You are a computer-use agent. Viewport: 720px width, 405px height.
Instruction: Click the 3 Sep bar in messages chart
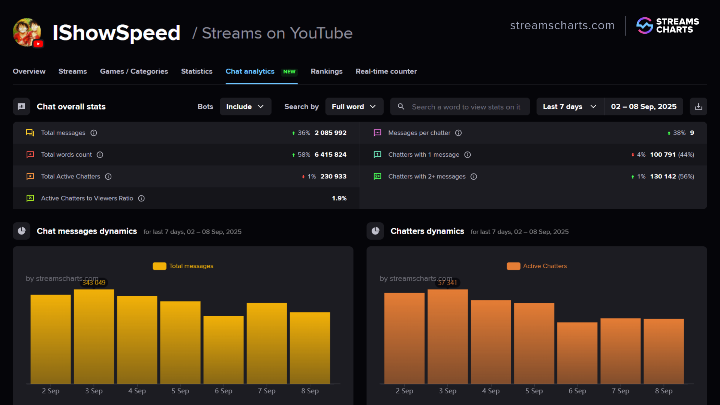pos(94,336)
